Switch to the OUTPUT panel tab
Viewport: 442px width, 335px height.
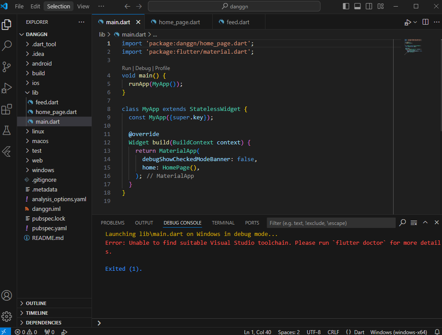(x=144, y=223)
